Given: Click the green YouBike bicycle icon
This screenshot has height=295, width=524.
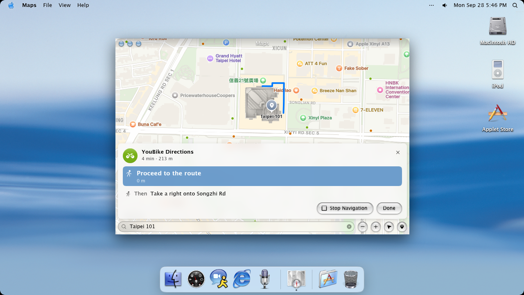Looking at the screenshot, I should 130,156.
